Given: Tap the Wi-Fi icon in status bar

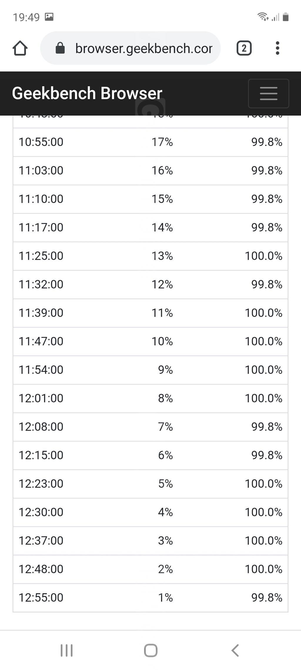Looking at the screenshot, I should click(262, 17).
